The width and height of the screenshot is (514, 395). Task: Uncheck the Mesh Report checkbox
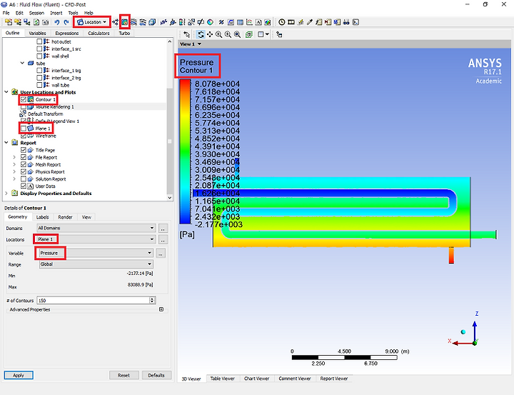[x=24, y=164]
